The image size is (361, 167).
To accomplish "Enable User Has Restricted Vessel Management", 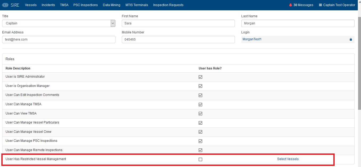I will (200, 159).
